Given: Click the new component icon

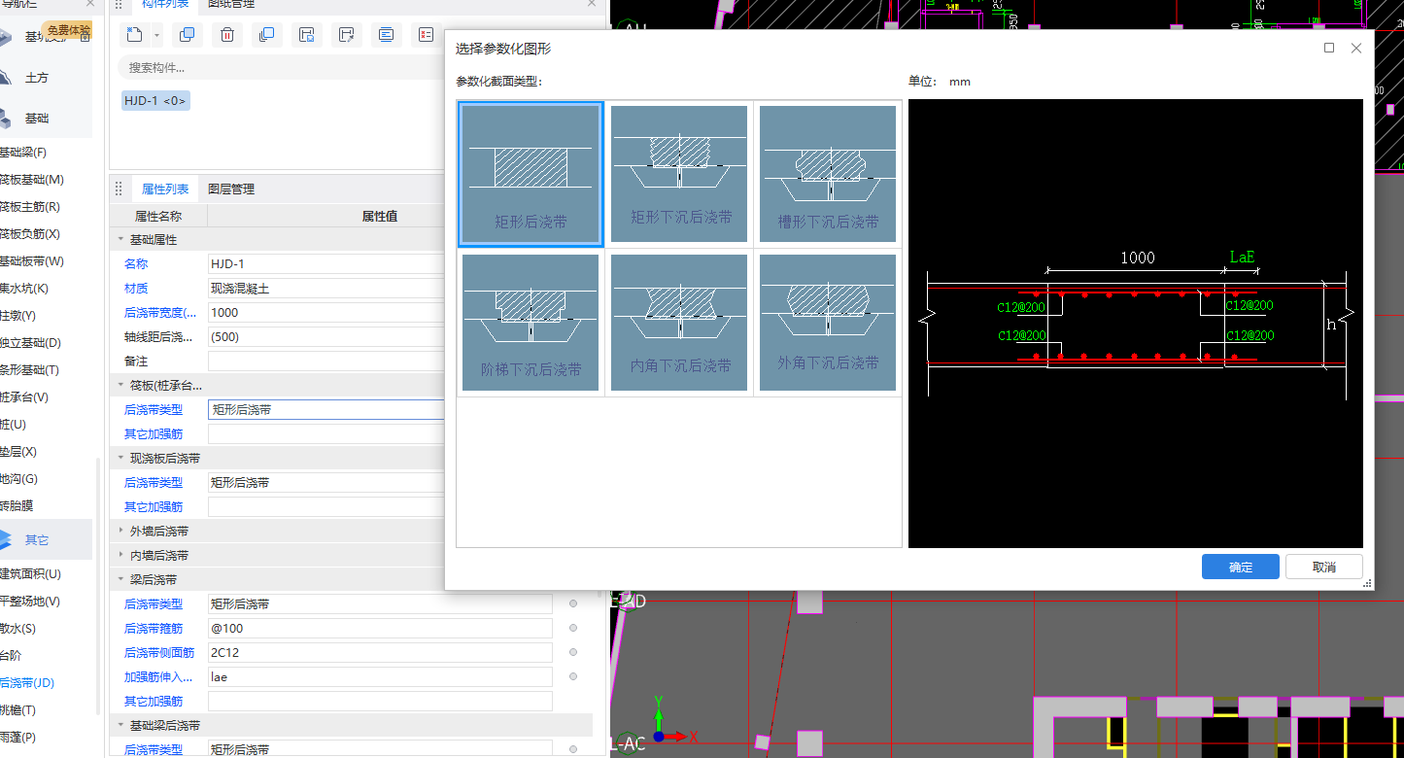Looking at the screenshot, I should pyautogui.click(x=134, y=35).
